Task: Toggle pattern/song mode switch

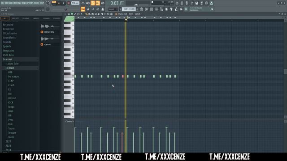Action: click(x=54, y=3)
